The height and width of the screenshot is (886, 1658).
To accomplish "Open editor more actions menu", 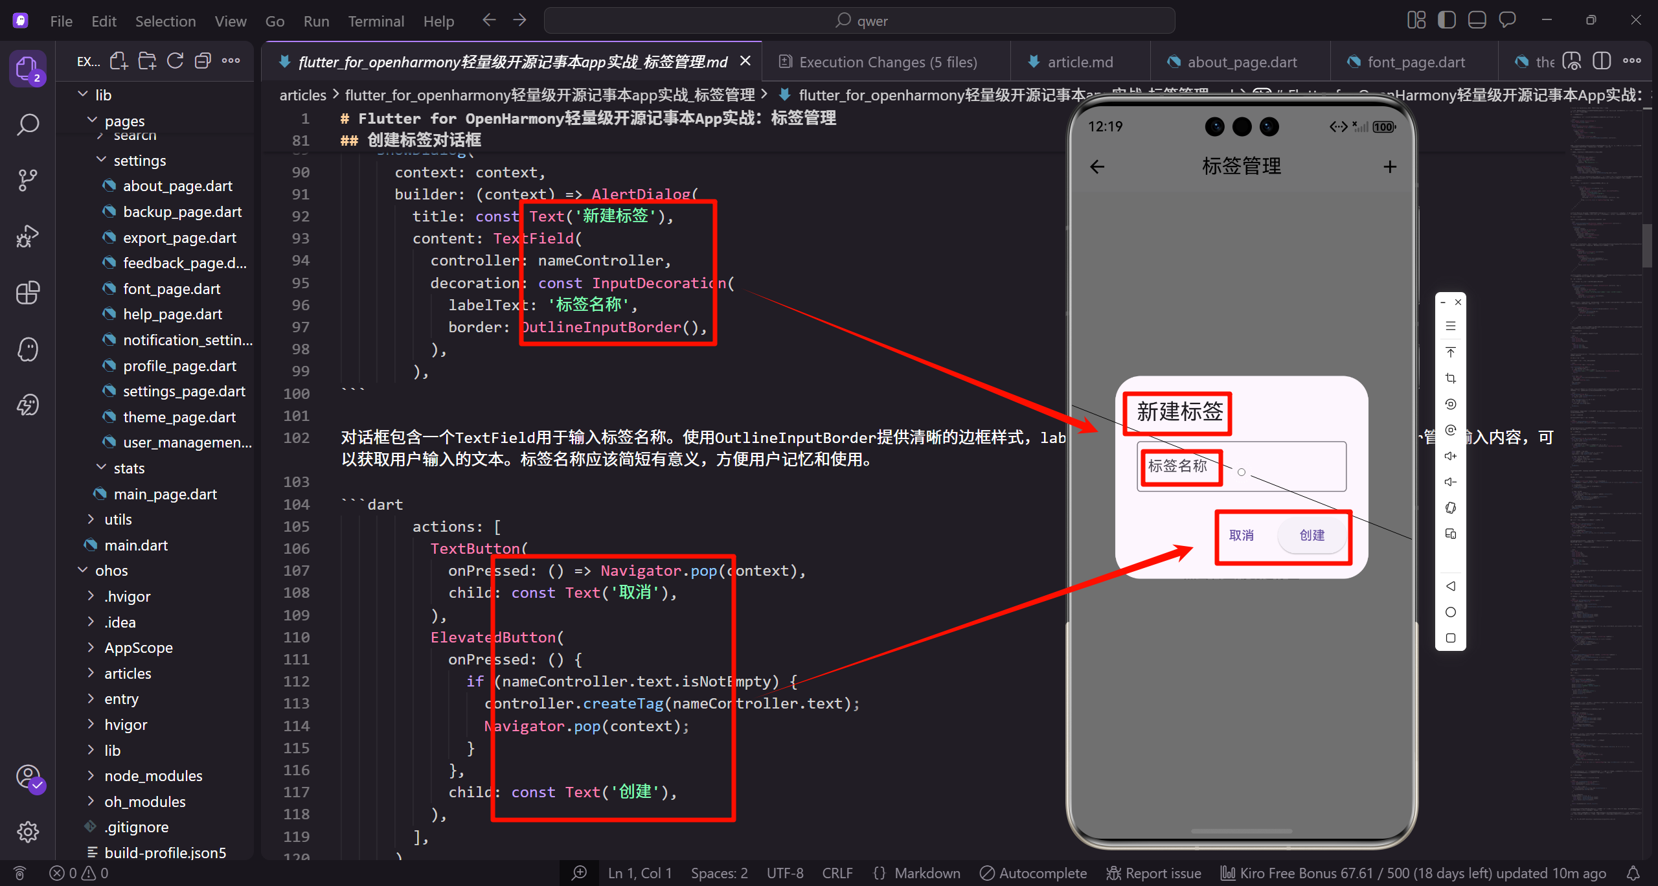I will pos(1632,62).
